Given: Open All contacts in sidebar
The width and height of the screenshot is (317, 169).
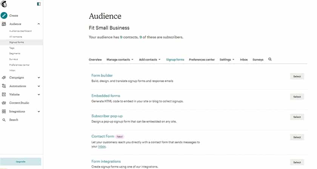Looking at the screenshot, I should (15, 37).
